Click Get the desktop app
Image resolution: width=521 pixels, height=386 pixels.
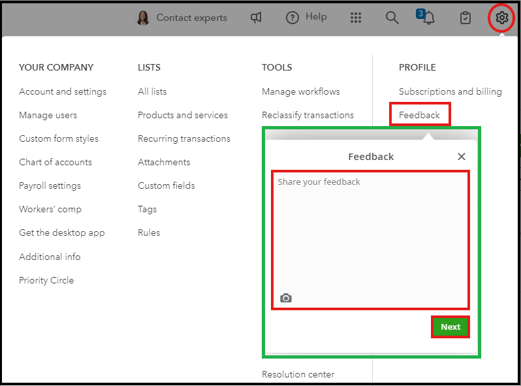pyautogui.click(x=62, y=233)
